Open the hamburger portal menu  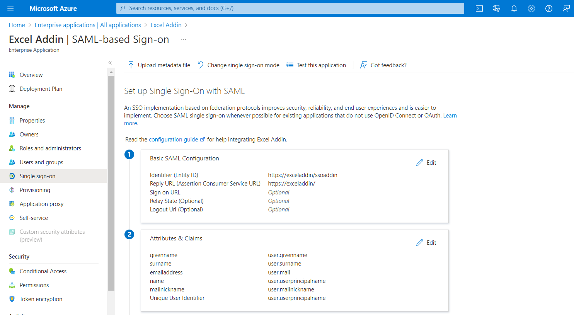10,9
